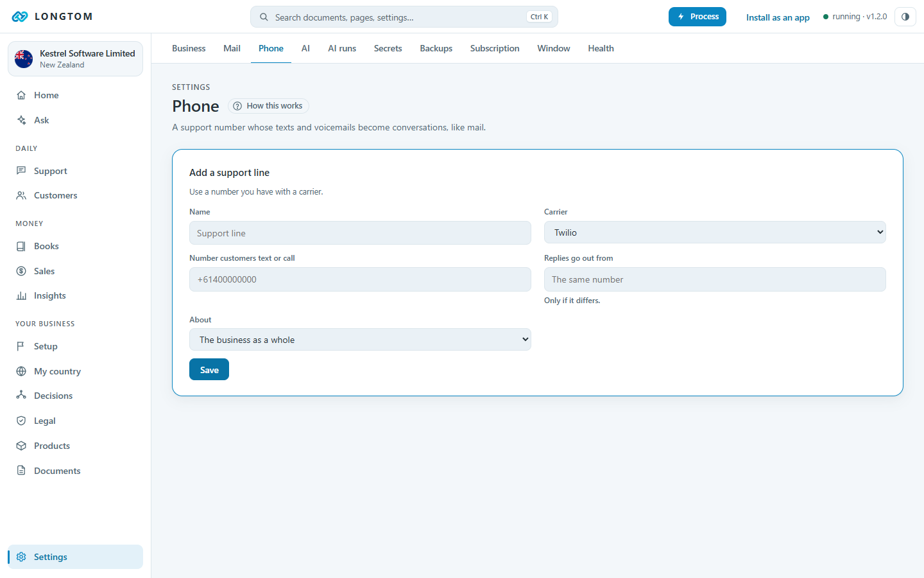Focus the search documents box
The height and width of the screenshot is (578, 924).
[404, 17]
